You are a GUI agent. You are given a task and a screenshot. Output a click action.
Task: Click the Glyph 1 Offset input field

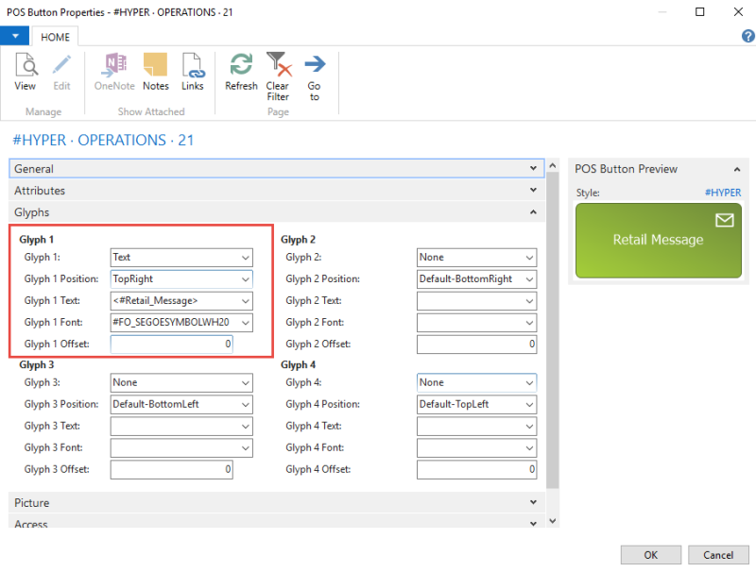pos(172,345)
